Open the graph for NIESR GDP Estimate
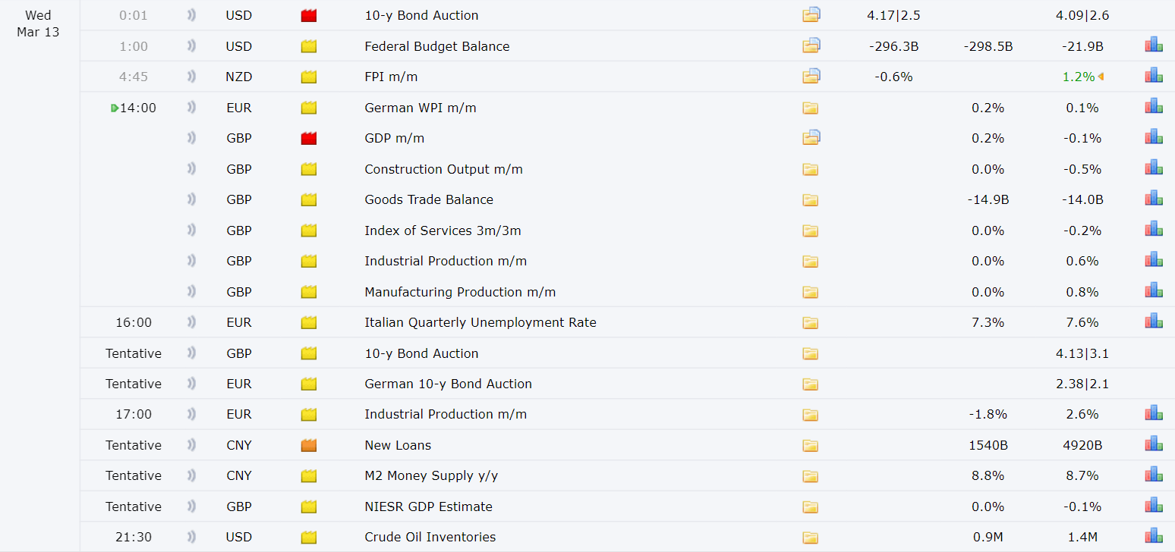This screenshot has height=552, width=1175. (1154, 506)
